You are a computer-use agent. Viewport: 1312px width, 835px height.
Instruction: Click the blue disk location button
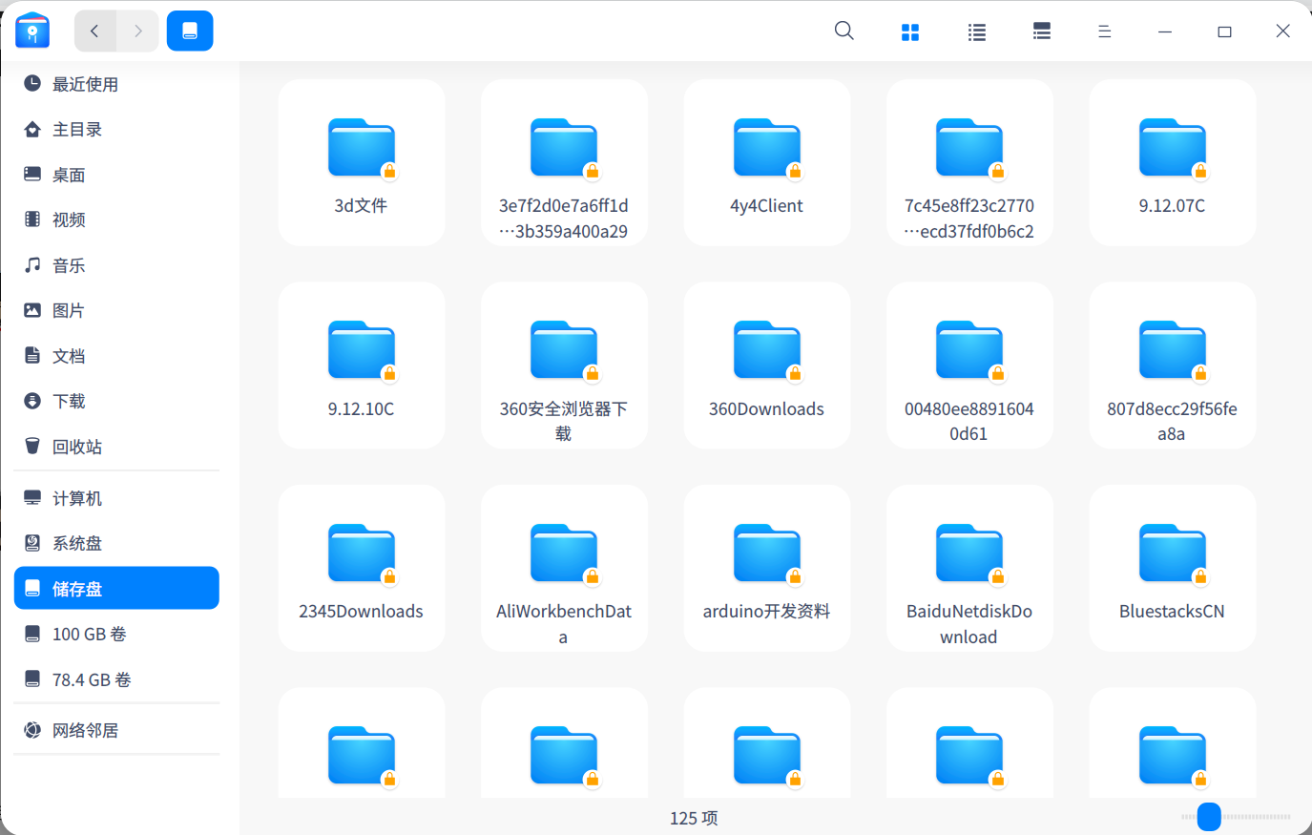coord(190,31)
